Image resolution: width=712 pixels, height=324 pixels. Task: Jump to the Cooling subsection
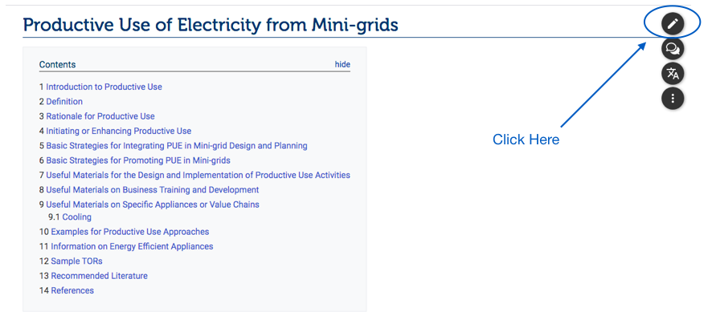pos(77,217)
